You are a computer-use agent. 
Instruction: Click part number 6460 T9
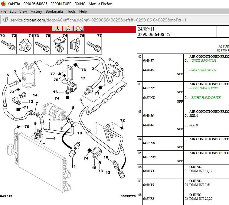(x=149, y=185)
